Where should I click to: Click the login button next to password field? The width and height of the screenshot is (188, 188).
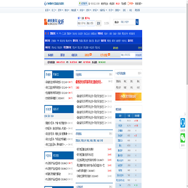point(99,23)
